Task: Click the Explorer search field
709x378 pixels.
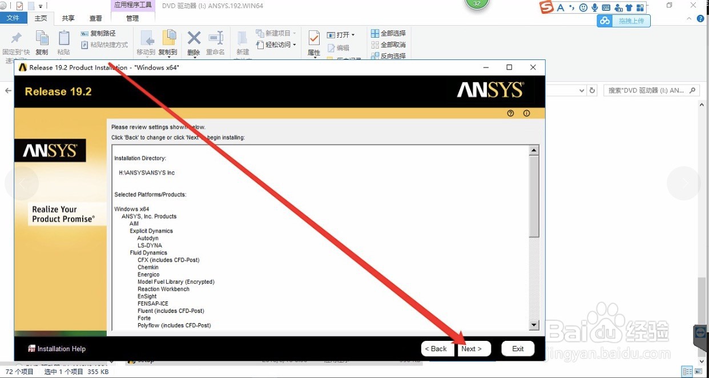Action: click(x=651, y=90)
